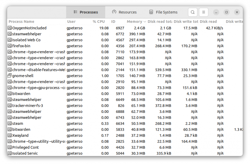Click process ID 6927
250x164 pixels.
click(120, 28)
